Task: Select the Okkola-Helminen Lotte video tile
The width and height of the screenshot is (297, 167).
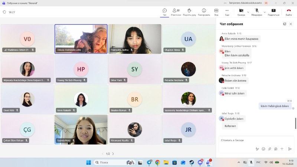Action: 81,39
